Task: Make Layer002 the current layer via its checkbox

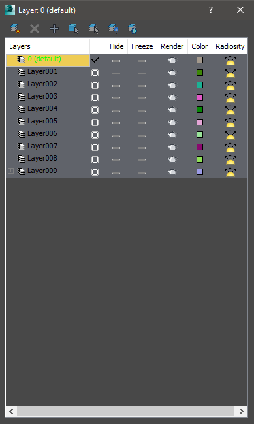Action: [95, 85]
